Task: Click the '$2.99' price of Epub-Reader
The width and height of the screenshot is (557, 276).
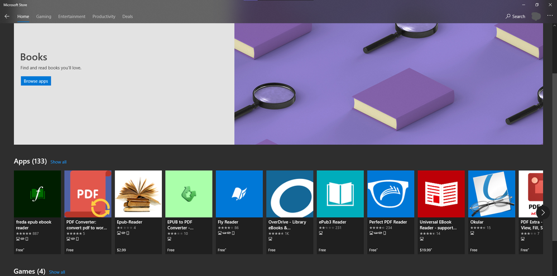Action: (121, 250)
